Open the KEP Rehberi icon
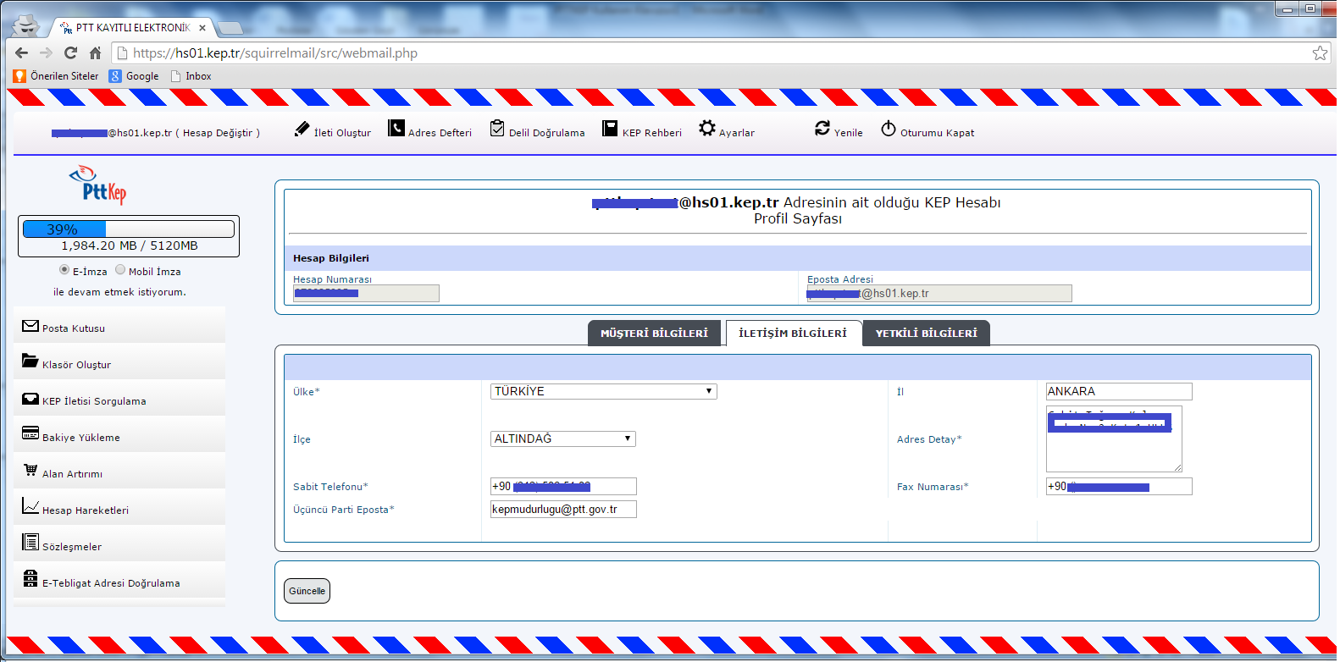 coord(610,128)
